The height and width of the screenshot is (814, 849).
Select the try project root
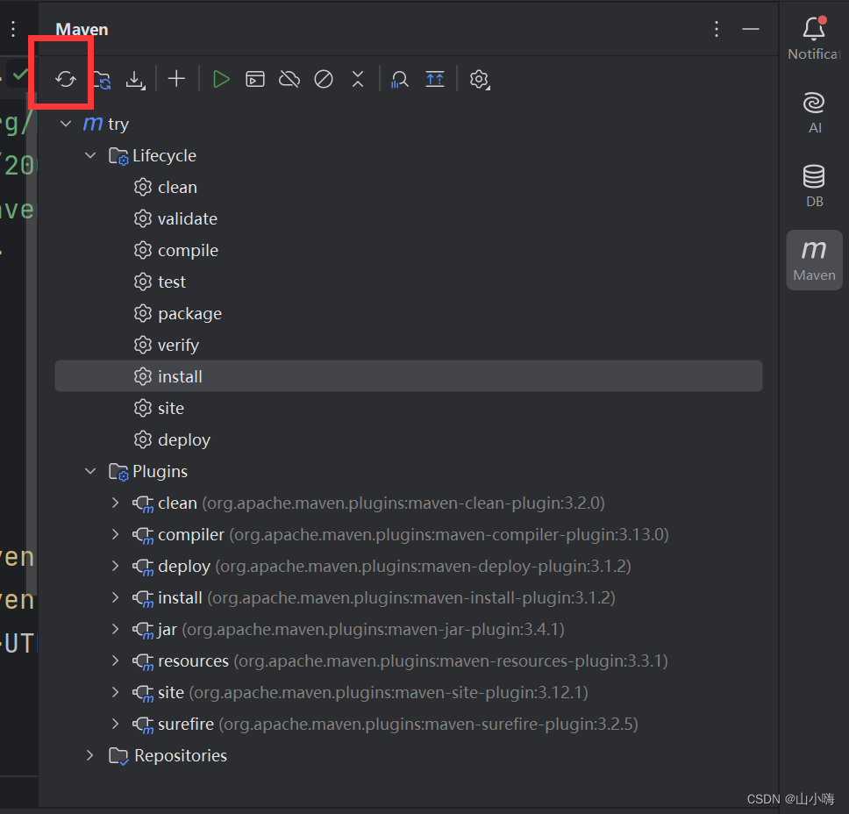408,124
